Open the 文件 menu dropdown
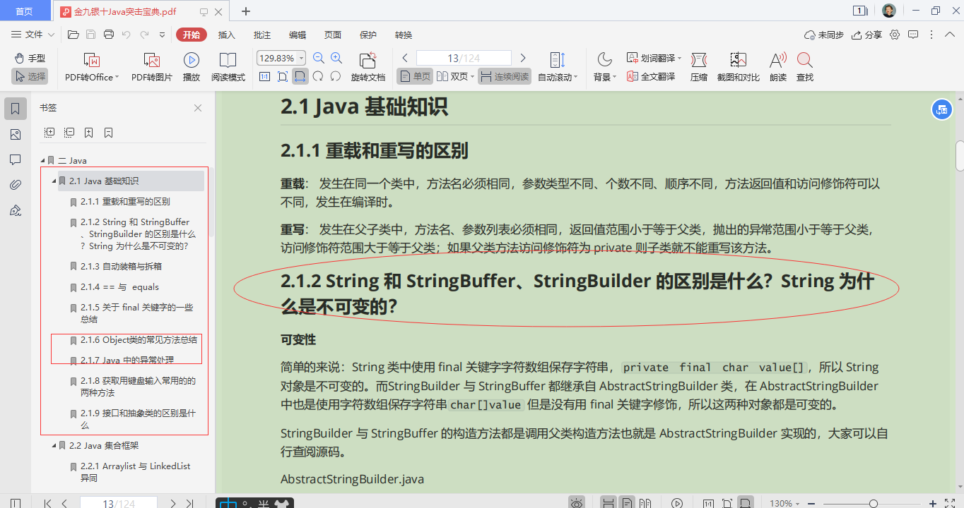964x508 pixels. tap(33, 35)
